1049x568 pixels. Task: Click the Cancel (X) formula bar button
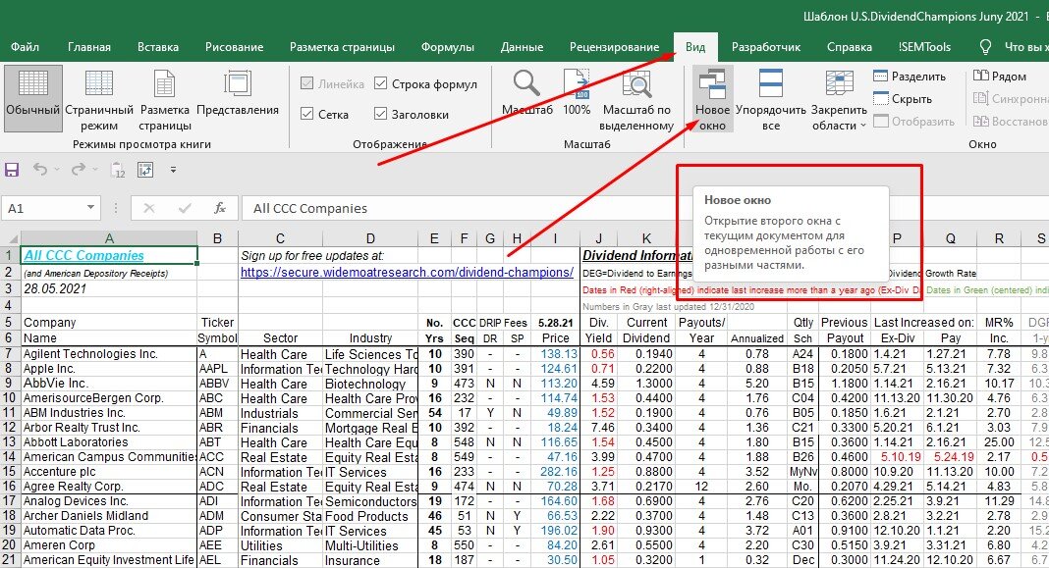(149, 209)
